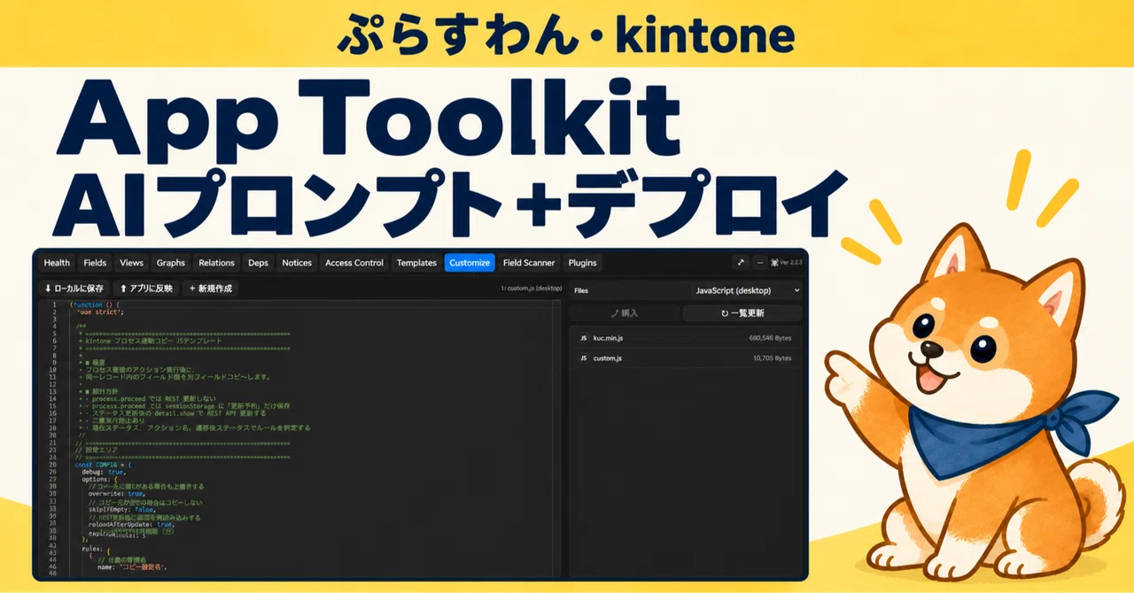
Task: Select the Templates tab
Action: pos(416,263)
